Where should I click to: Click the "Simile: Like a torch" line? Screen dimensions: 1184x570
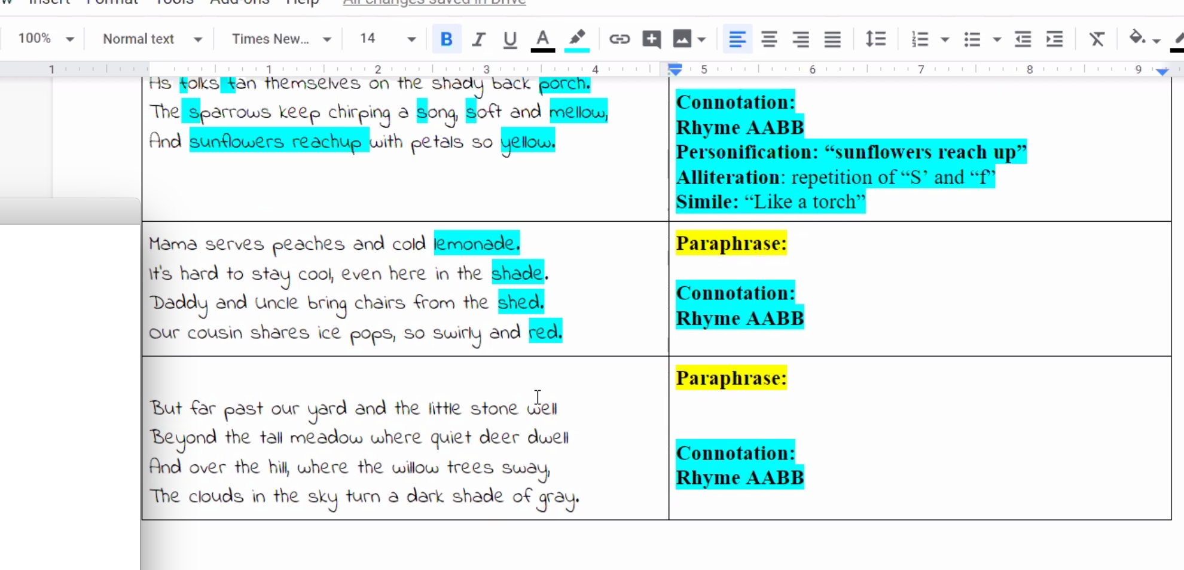[x=771, y=201]
